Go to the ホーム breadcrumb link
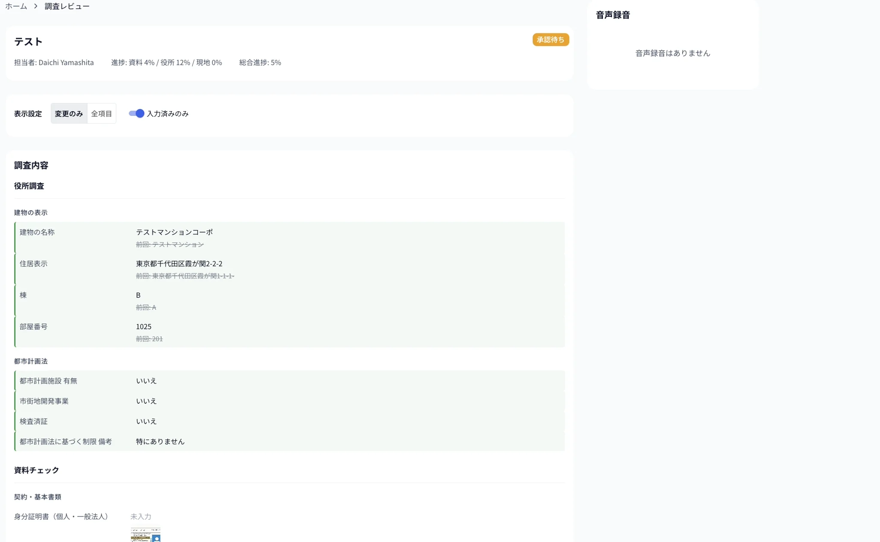The width and height of the screenshot is (880, 542). 16,6
